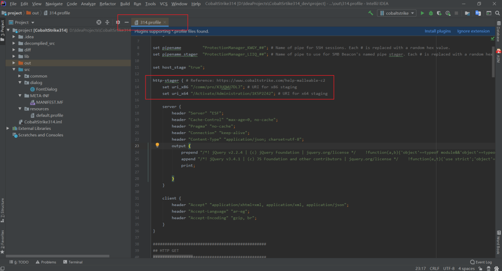Open Project panel settings gear icon

pyautogui.click(x=118, y=22)
